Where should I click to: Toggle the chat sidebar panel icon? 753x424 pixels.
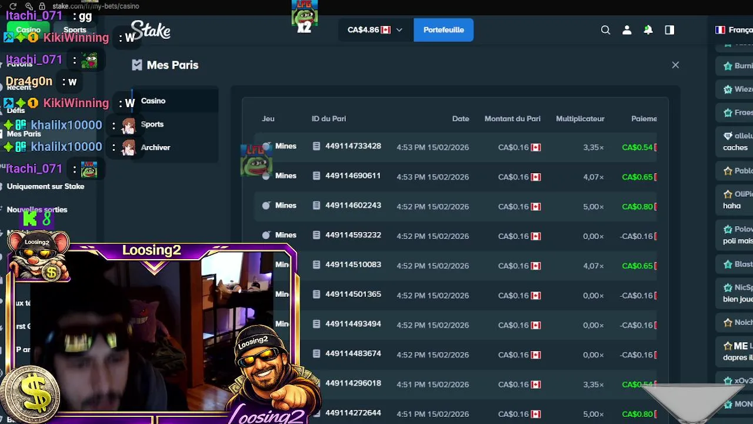coord(669,30)
